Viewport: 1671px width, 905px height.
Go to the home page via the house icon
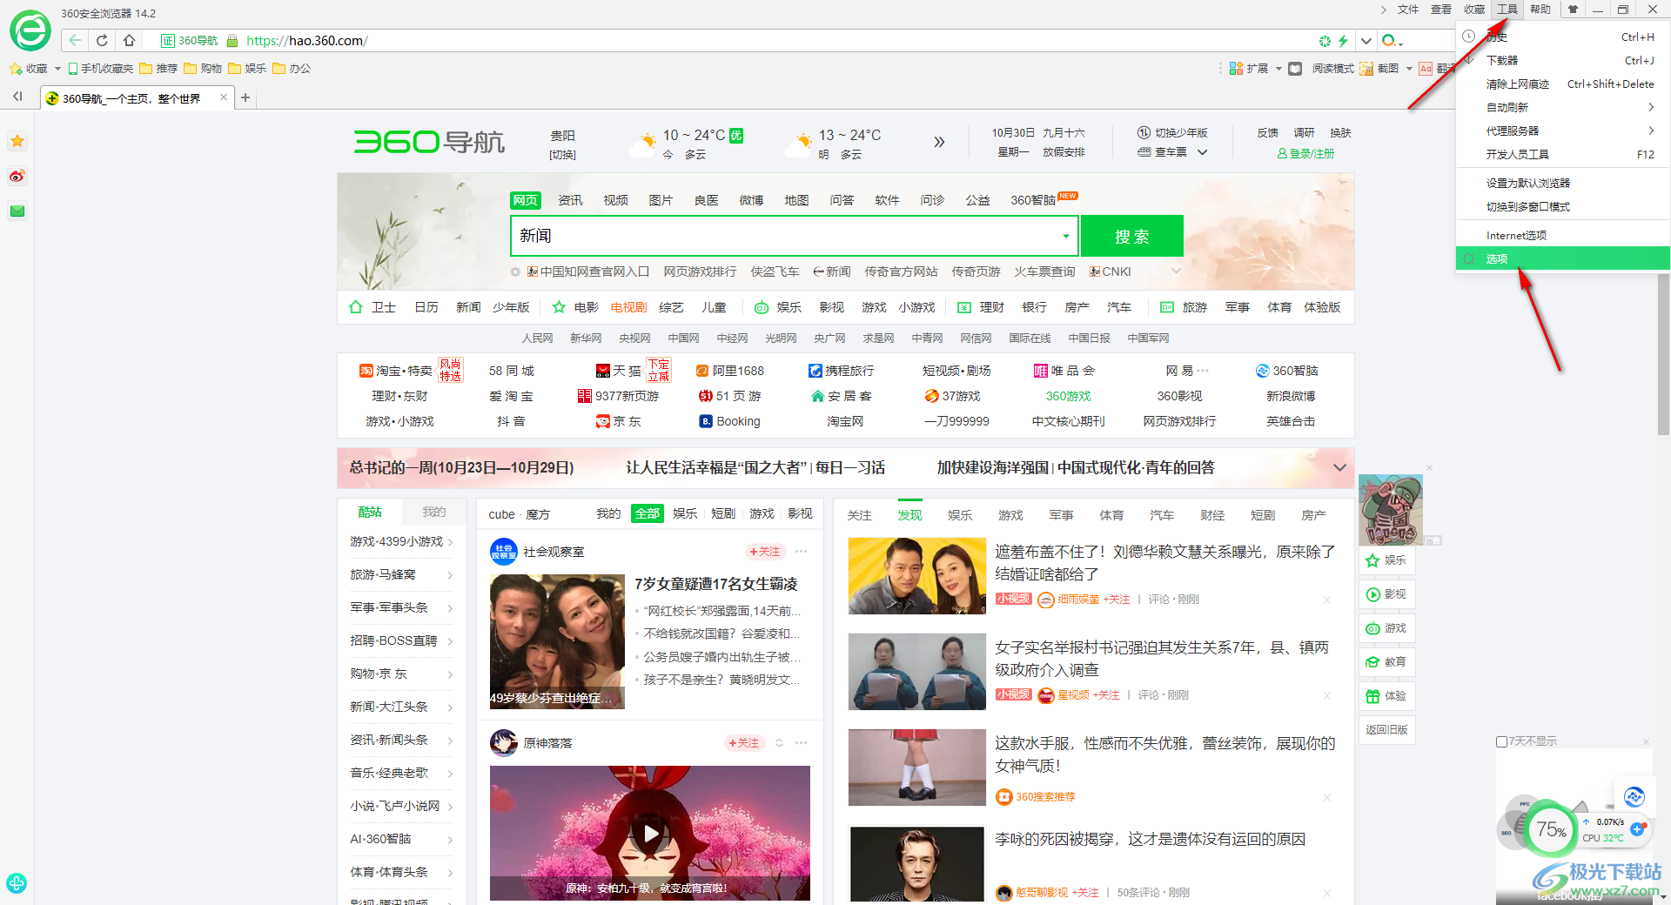(x=129, y=40)
